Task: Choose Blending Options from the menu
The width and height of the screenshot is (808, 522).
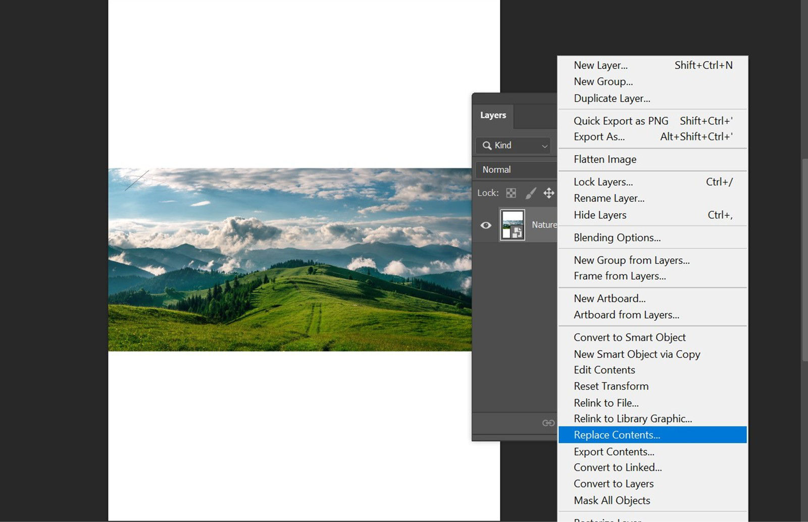Action: point(617,238)
